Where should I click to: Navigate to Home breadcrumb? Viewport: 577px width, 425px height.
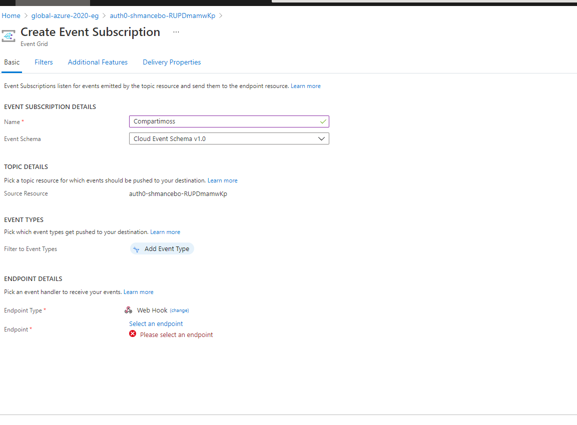(11, 16)
